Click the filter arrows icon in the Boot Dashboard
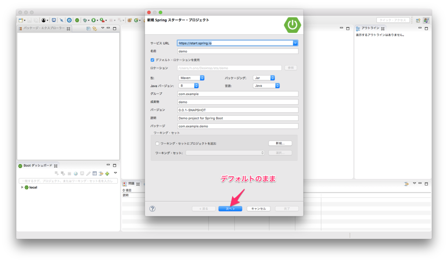The image size is (448, 262). click(101, 173)
